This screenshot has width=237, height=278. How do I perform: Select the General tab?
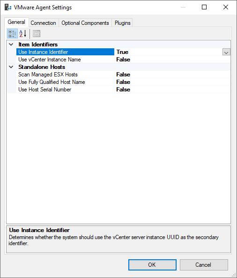16,22
